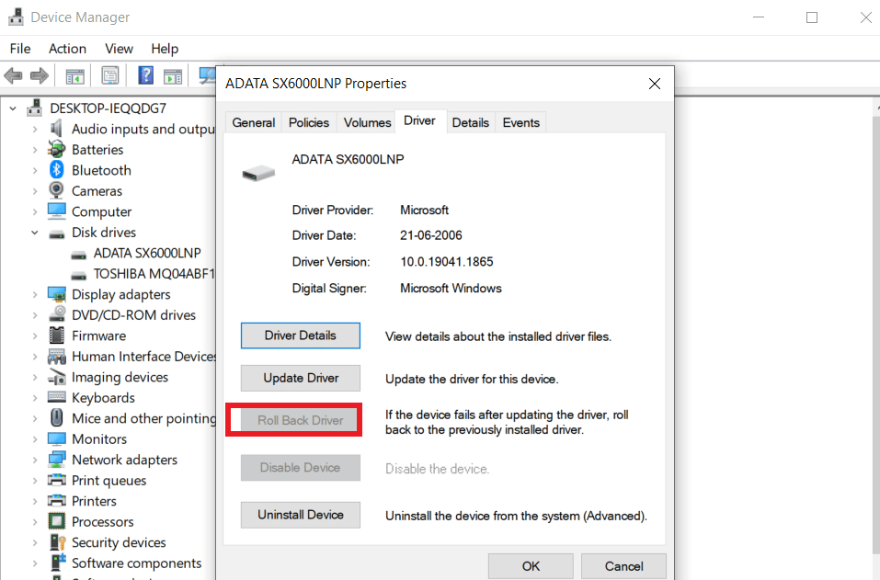Click the Printers category icon

57,500
